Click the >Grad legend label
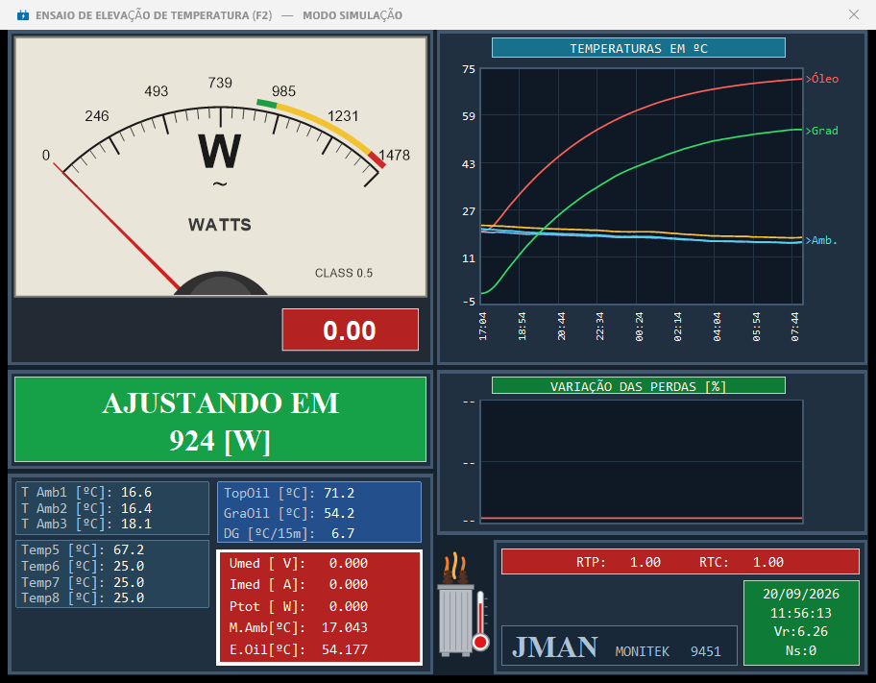Image resolution: width=876 pixels, height=683 pixels. (822, 131)
